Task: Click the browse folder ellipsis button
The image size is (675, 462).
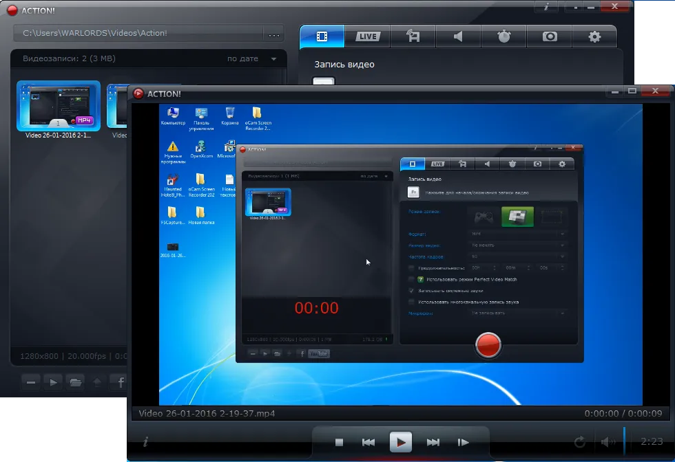Action: [x=274, y=34]
